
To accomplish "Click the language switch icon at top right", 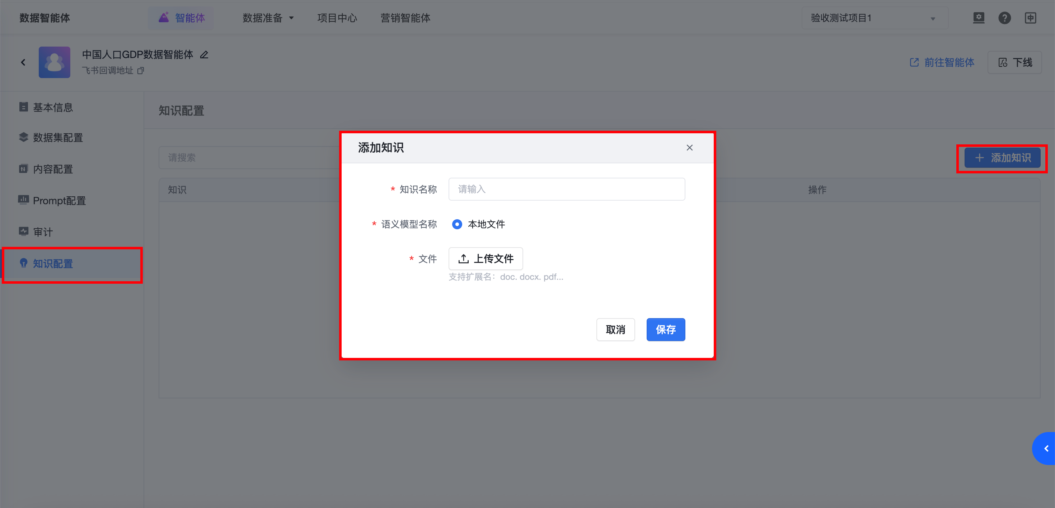I will [1030, 18].
